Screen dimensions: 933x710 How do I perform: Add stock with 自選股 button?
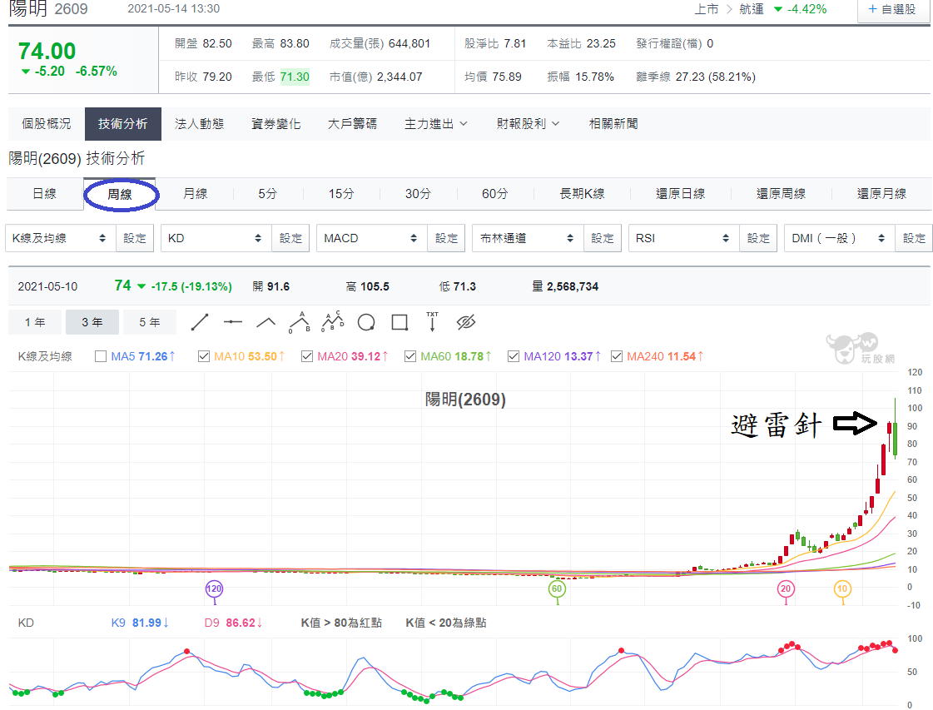pyautogui.click(x=892, y=9)
